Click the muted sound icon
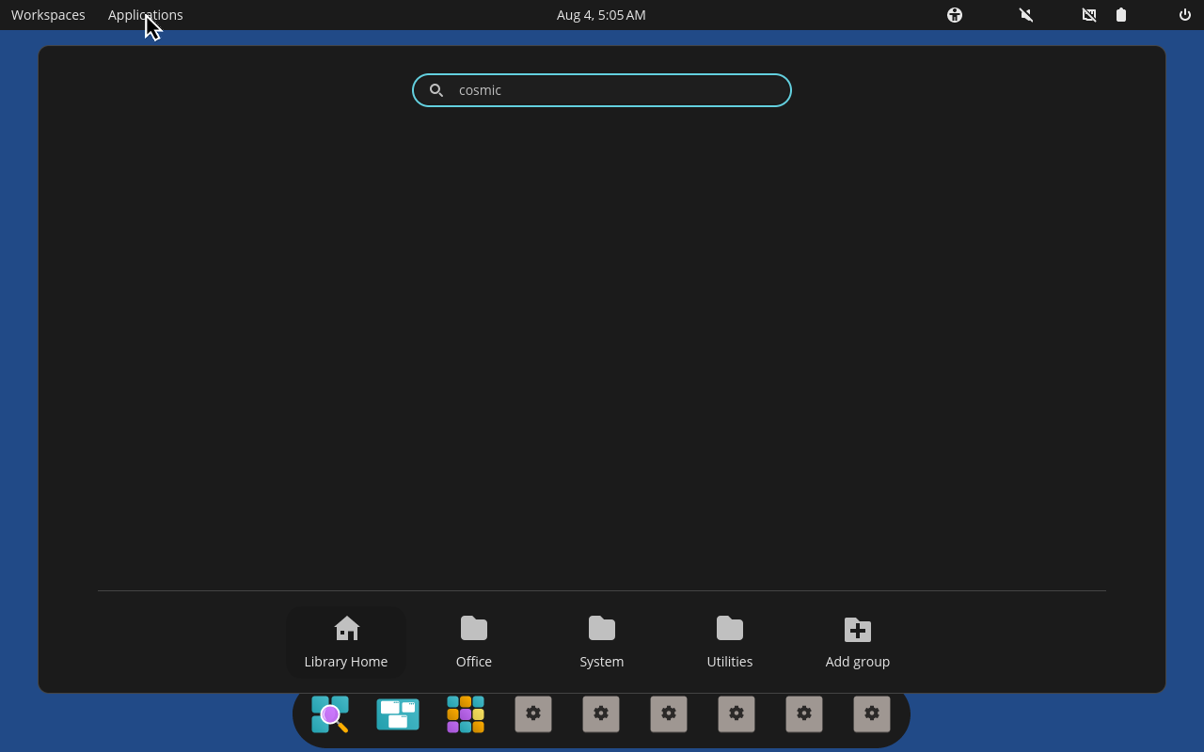The width and height of the screenshot is (1204, 752). pos(1026,15)
